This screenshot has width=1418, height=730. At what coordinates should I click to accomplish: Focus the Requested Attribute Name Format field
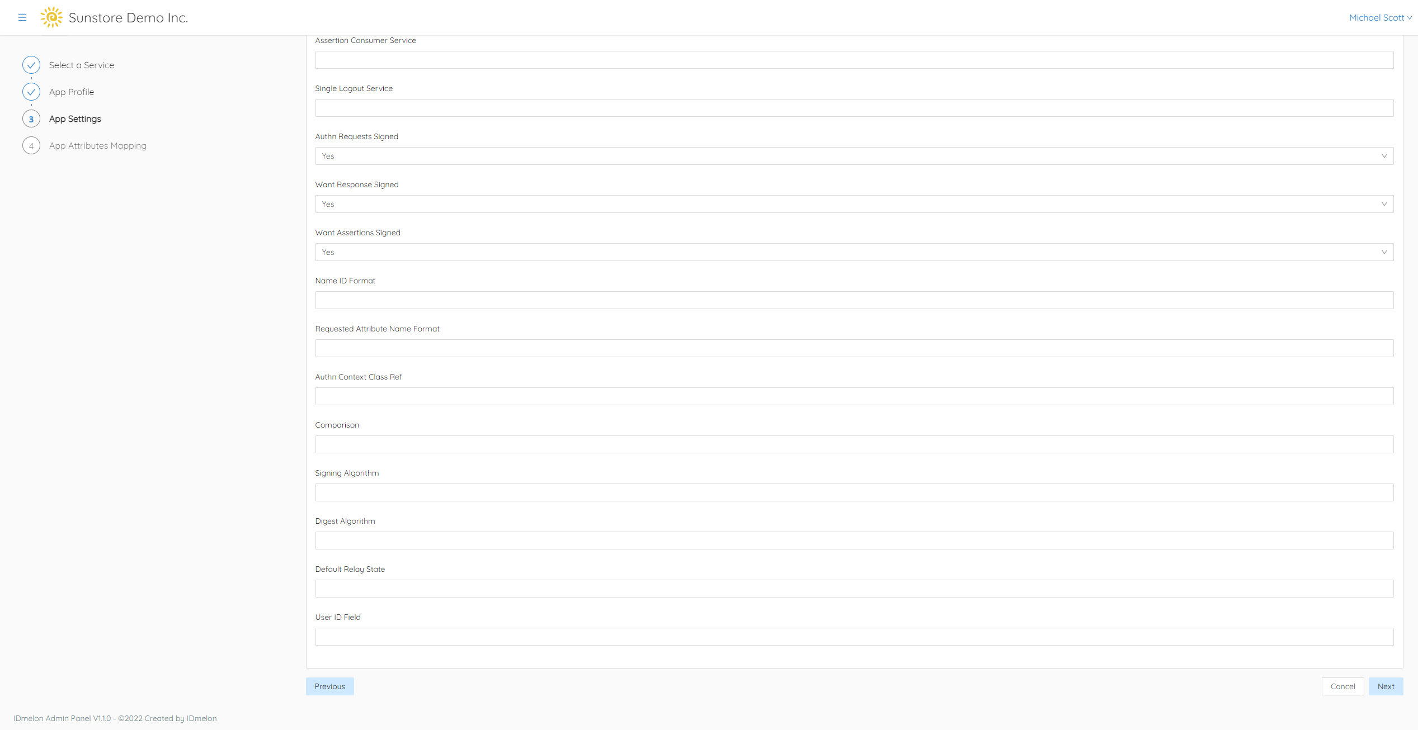point(854,348)
